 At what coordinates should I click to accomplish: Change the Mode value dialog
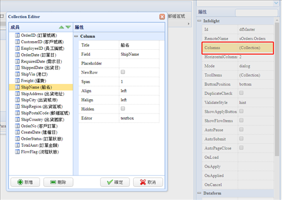(x=256, y=66)
